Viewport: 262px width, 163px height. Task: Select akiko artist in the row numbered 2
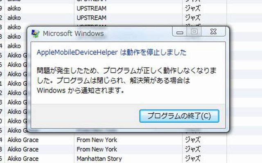coord(14,18)
